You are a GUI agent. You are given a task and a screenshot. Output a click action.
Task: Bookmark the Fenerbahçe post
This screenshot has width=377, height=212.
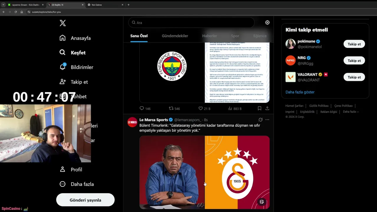[259, 108]
